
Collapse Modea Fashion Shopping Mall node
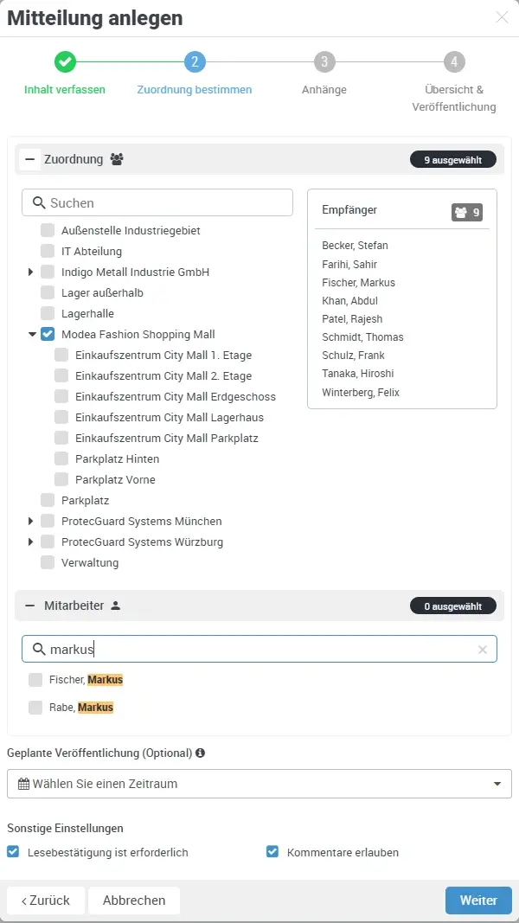coord(32,334)
